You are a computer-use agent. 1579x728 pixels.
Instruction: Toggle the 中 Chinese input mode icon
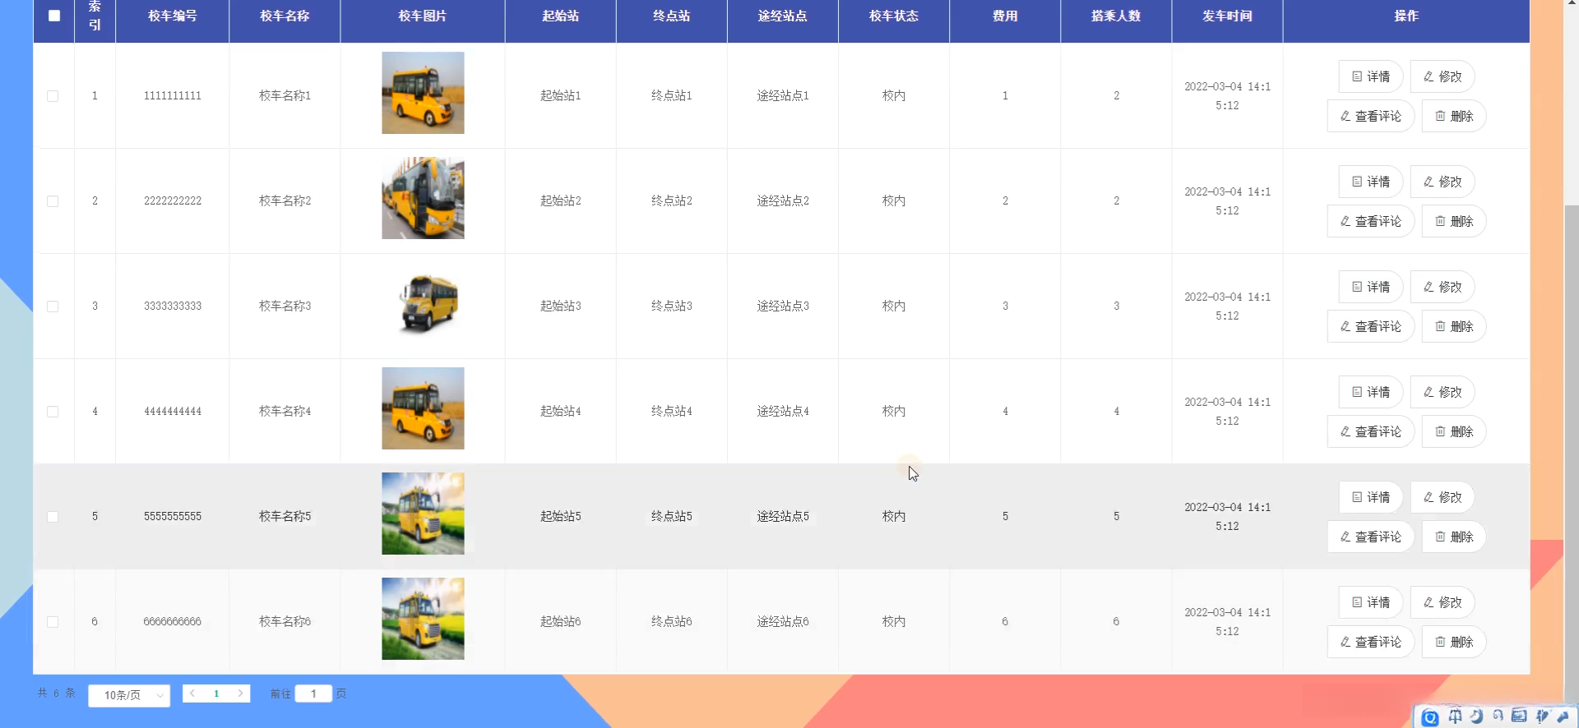click(x=1455, y=716)
